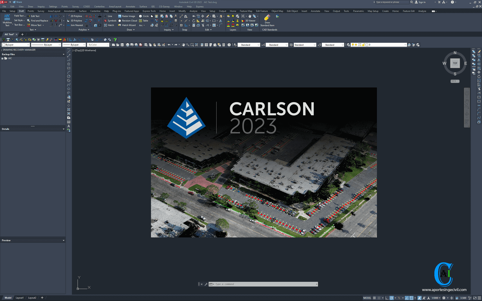Open help question mark in toolbar
482x301 pixels.
pyautogui.click(x=229, y=45)
